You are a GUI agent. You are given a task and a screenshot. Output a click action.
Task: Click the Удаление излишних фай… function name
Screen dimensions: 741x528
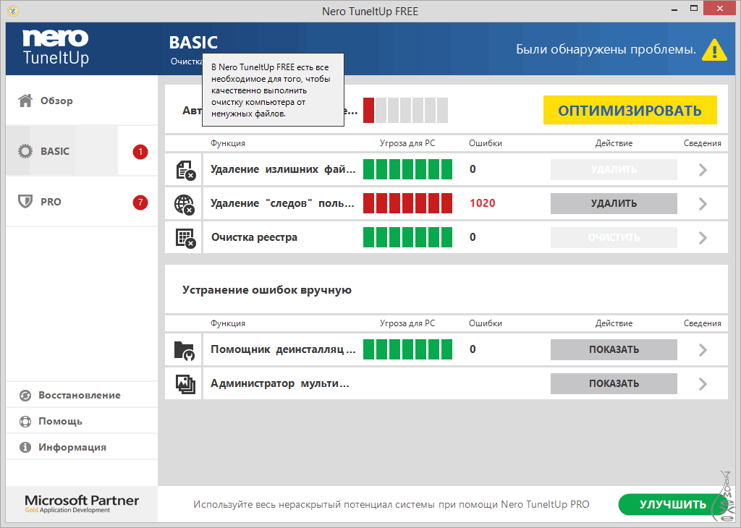283,169
